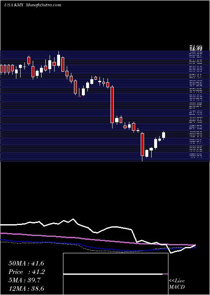Click the '<<Live MACD' label
The width and height of the screenshot is (210, 295).
coord(177,284)
